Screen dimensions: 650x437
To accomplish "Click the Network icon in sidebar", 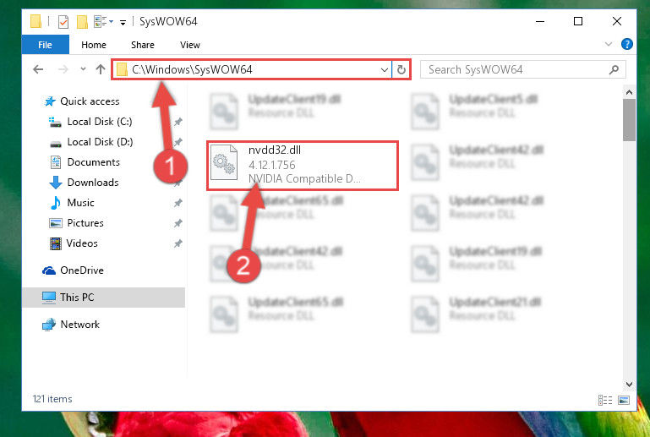I will point(48,325).
